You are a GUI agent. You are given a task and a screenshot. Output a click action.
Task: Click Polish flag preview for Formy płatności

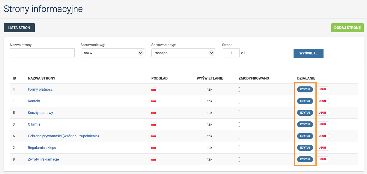click(154, 89)
